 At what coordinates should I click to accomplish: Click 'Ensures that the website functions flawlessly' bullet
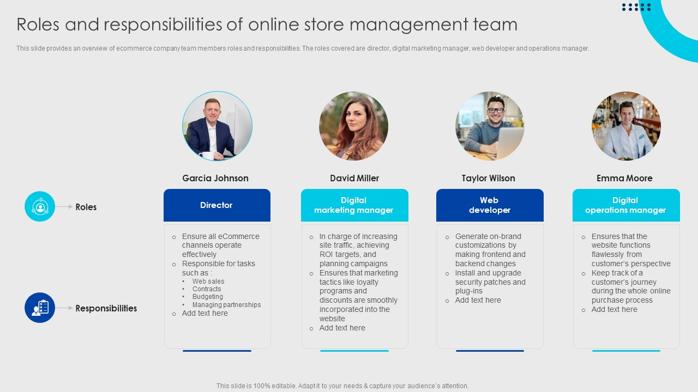coord(631,250)
